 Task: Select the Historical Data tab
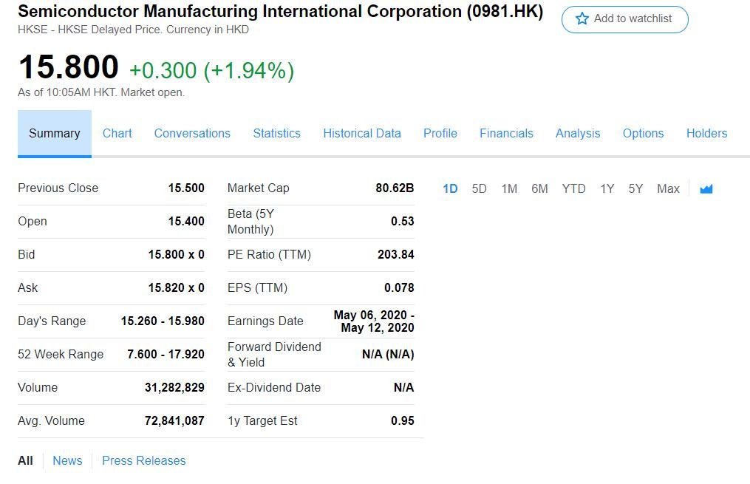tap(361, 134)
